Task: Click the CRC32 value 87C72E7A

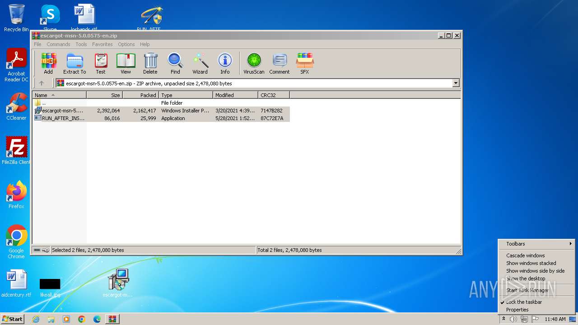Action: tap(272, 118)
